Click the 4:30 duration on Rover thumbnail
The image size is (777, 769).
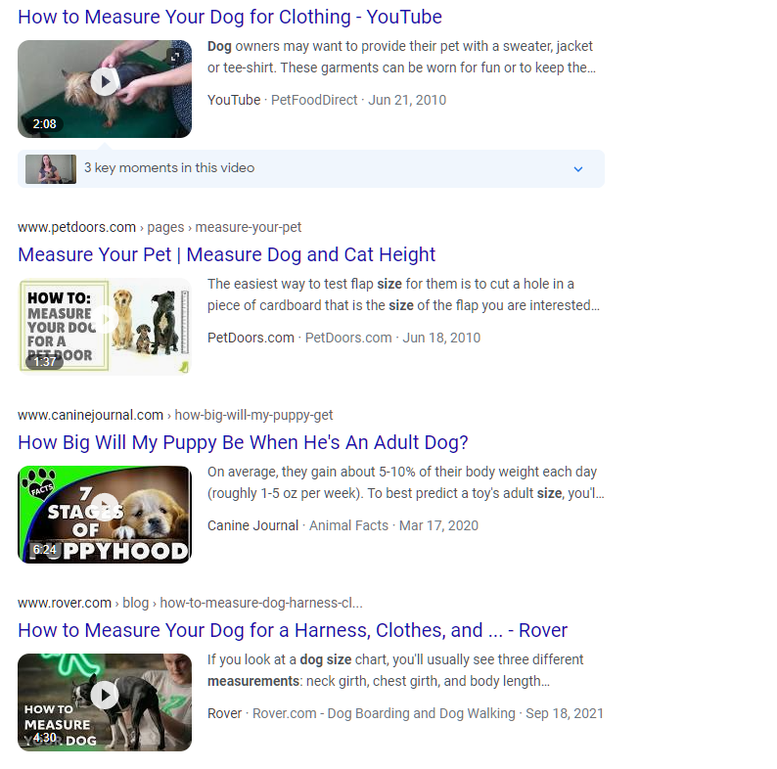44,738
